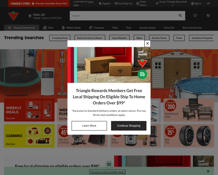The height and width of the screenshot is (175, 218).
Task: Open Shop Backyard Living link
Action: click(x=171, y=115)
